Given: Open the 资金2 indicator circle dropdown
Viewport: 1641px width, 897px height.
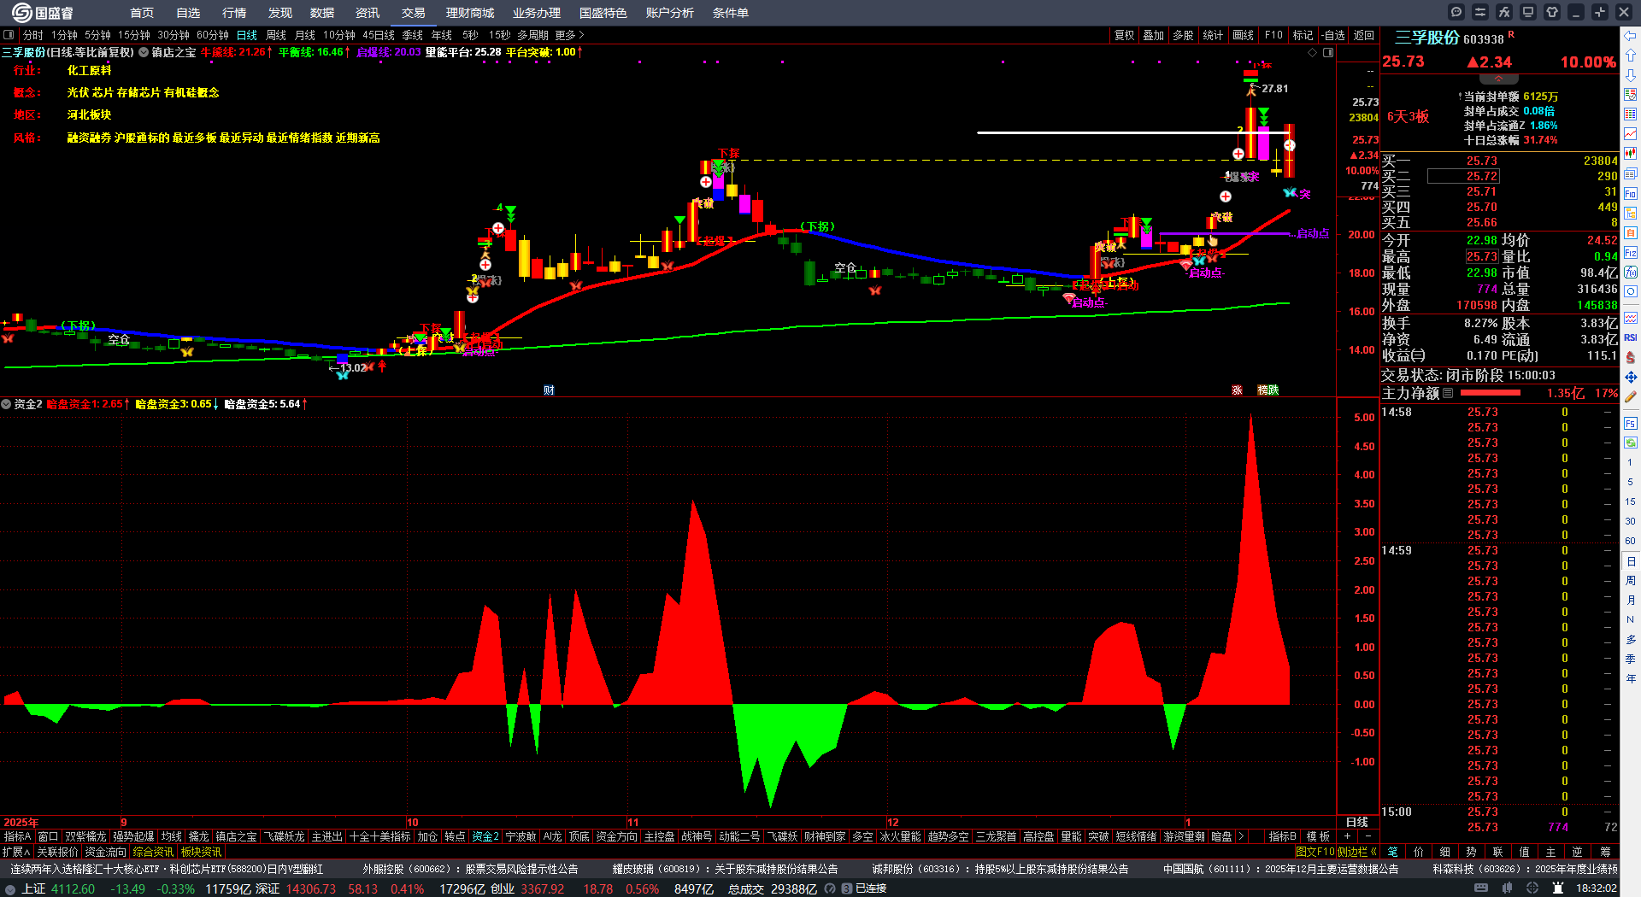Looking at the screenshot, I should click(x=6, y=404).
